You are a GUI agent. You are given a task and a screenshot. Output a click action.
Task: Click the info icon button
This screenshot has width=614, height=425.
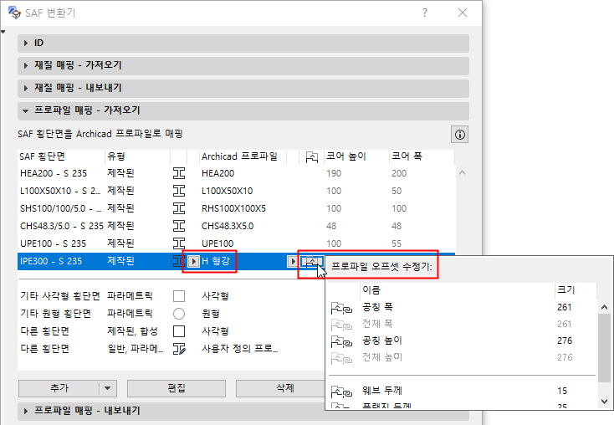[460, 135]
